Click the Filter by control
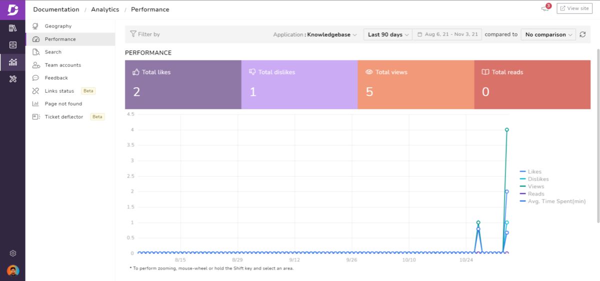The height and width of the screenshot is (281, 600). coord(145,34)
